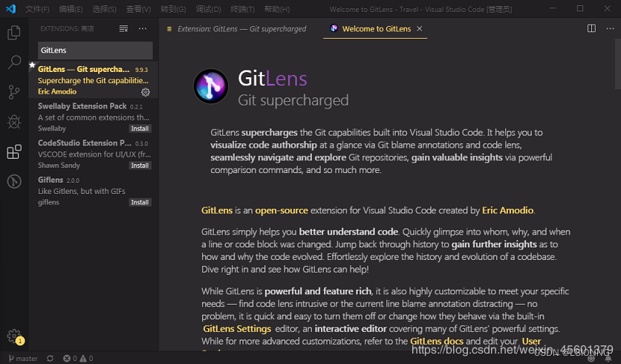Clear extensions search results icon

point(123,28)
